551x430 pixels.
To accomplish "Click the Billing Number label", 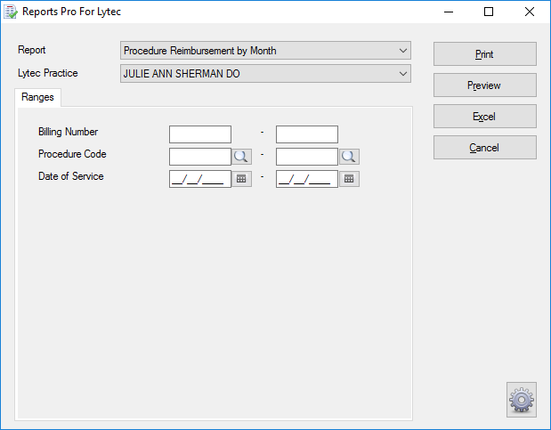I will [69, 132].
